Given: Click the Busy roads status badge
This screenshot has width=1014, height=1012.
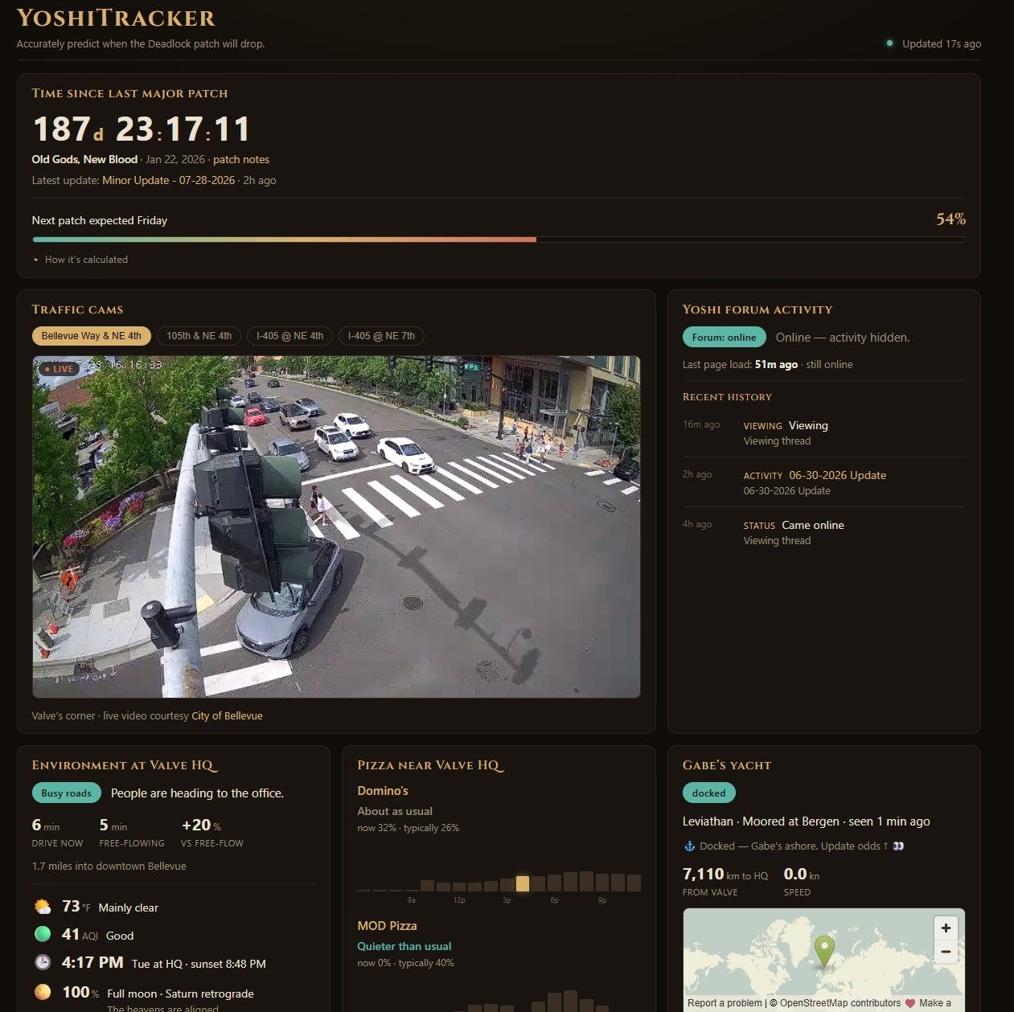Looking at the screenshot, I should coord(67,793).
